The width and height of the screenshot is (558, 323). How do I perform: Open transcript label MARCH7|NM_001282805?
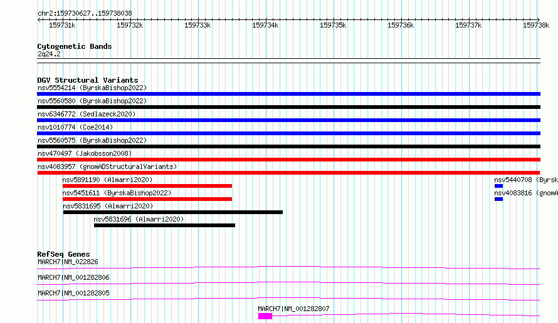[x=73, y=293]
